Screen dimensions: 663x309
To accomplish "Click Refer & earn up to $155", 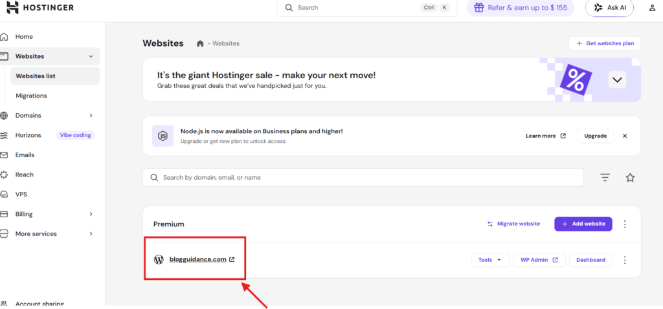I will [520, 8].
